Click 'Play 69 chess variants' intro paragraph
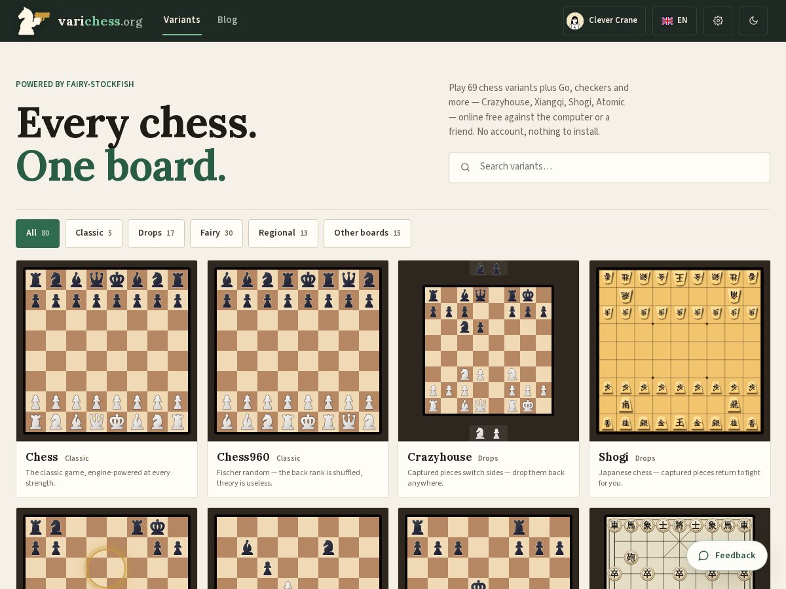Image resolution: width=786 pixels, height=589 pixels. [x=538, y=109]
